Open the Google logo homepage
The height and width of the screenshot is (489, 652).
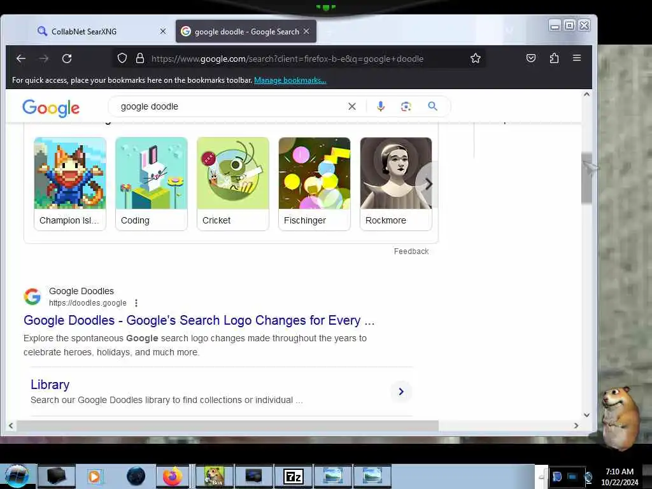click(x=51, y=108)
